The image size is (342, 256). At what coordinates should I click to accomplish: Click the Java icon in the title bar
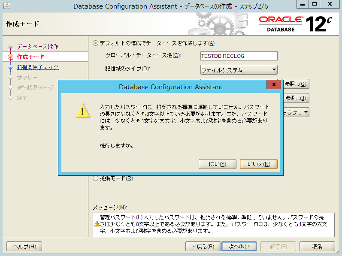[x=7, y=6]
